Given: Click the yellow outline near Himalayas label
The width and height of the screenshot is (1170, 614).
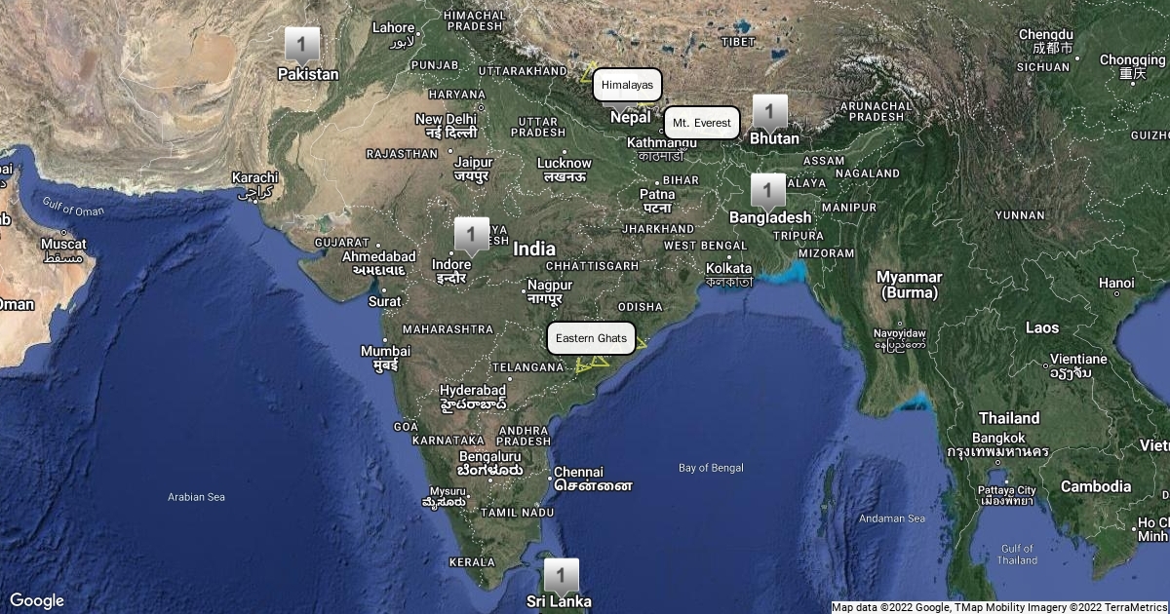Looking at the screenshot, I should tap(587, 72).
